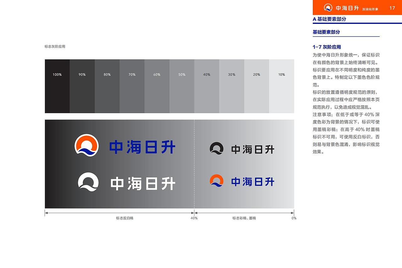Screen dimensions: 402x268
Task: Choose the 30% gray swatch
Action: [232, 86]
